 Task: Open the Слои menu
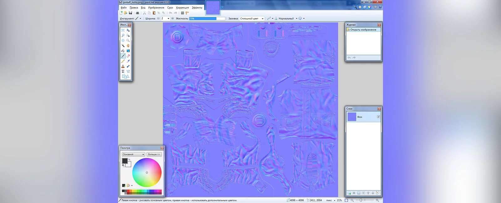click(x=170, y=7)
